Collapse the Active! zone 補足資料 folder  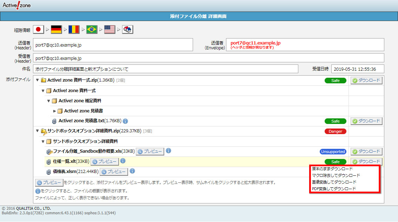(49, 101)
